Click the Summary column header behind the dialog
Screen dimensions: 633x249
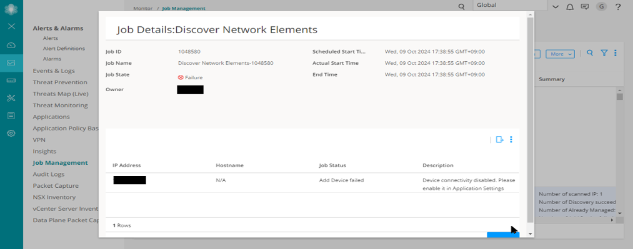pyautogui.click(x=551, y=79)
